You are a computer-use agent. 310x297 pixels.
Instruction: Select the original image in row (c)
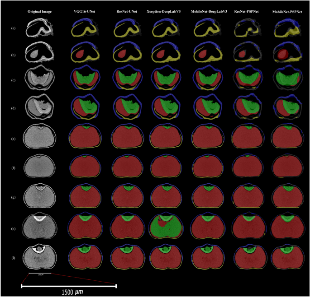[39, 78]
